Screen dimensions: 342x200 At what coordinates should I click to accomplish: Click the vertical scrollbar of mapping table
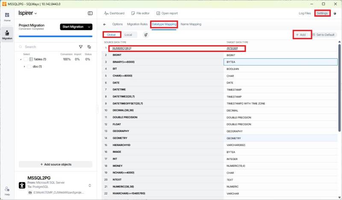click(x=339, y=88)
